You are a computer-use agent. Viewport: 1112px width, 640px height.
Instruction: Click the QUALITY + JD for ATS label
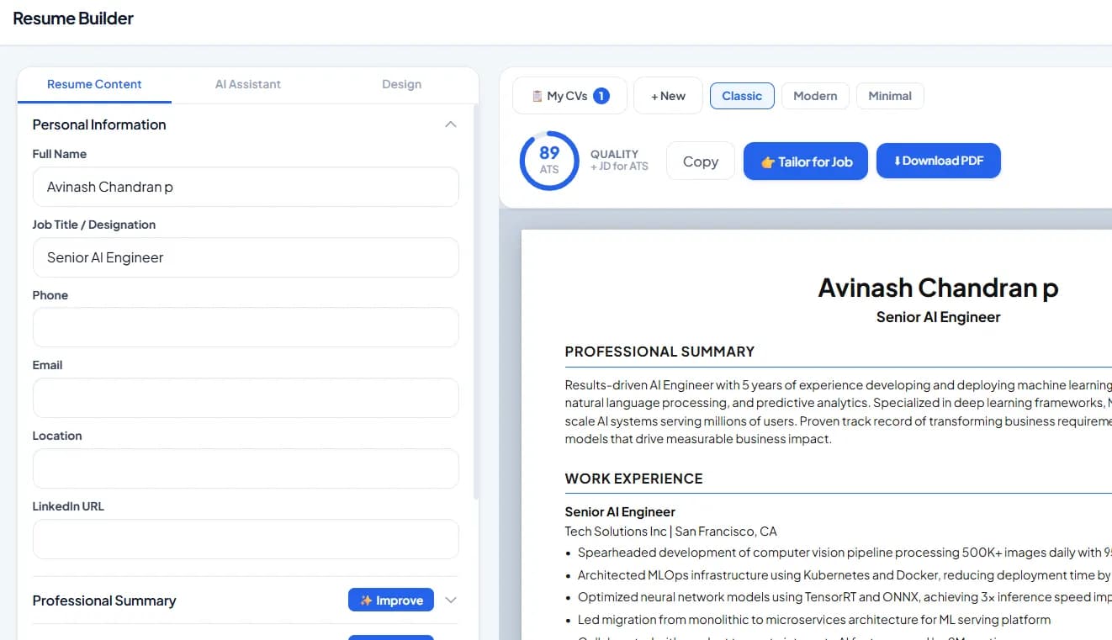tap(619, 160)
